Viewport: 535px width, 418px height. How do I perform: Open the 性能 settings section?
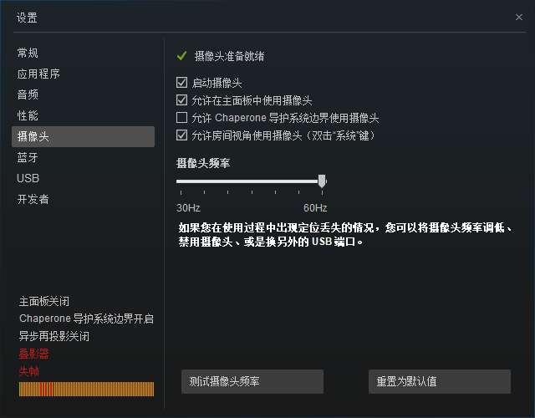tap(28, 115)
